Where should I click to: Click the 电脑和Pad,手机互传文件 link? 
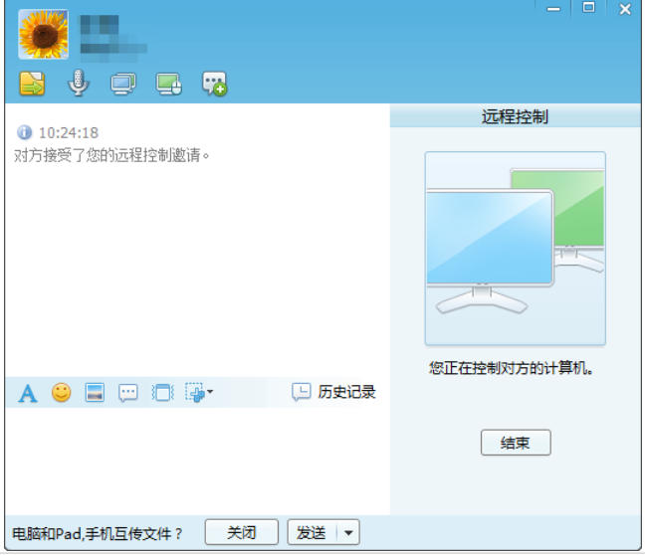point(98,534)
